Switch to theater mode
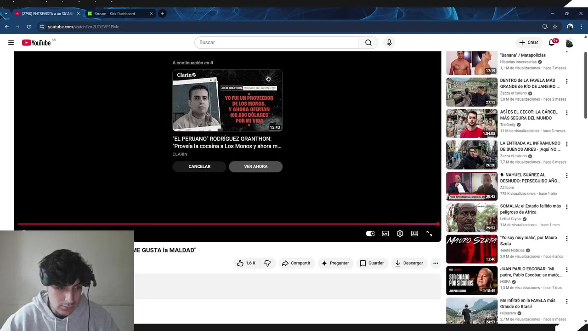Screen dimensions: 588x331 click(415, 234)
